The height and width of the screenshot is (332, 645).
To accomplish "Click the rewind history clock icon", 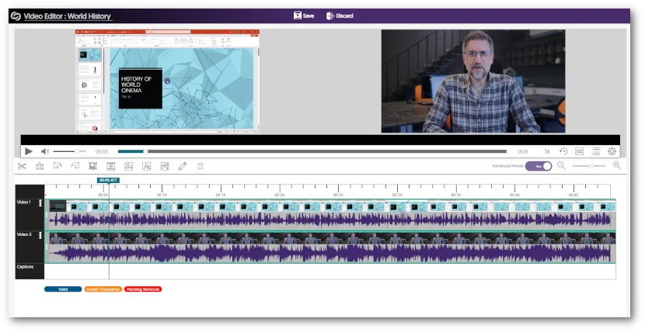I will coord(563,151).
